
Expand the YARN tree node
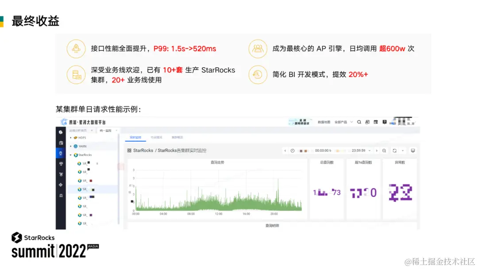pyautogui.click(x=71, y=146)
